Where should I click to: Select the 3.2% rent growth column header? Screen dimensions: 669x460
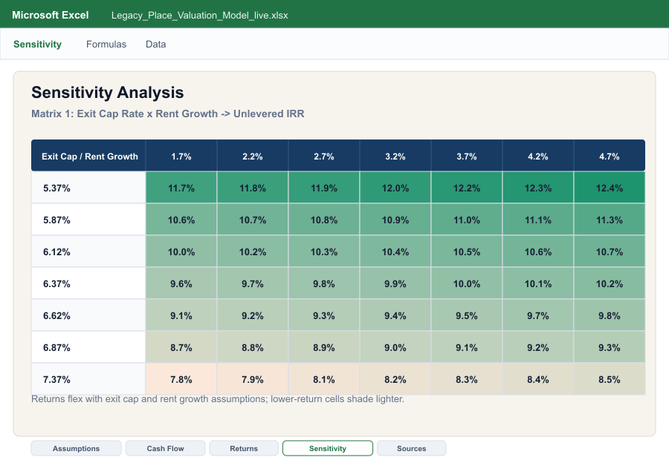tap(395, 156)
